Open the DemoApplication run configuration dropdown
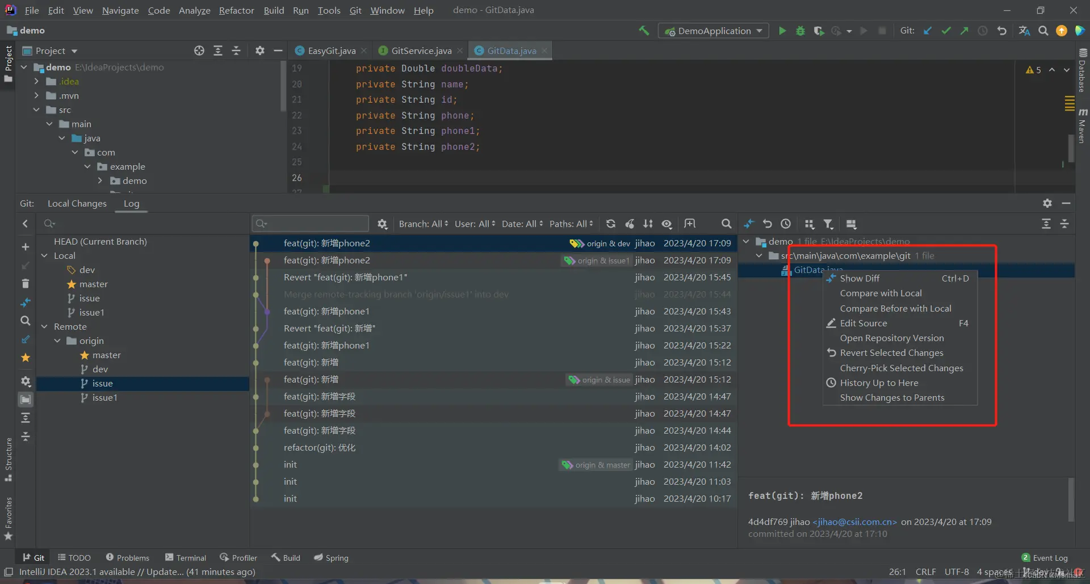The image size is (1090, 584). point(714,31)
